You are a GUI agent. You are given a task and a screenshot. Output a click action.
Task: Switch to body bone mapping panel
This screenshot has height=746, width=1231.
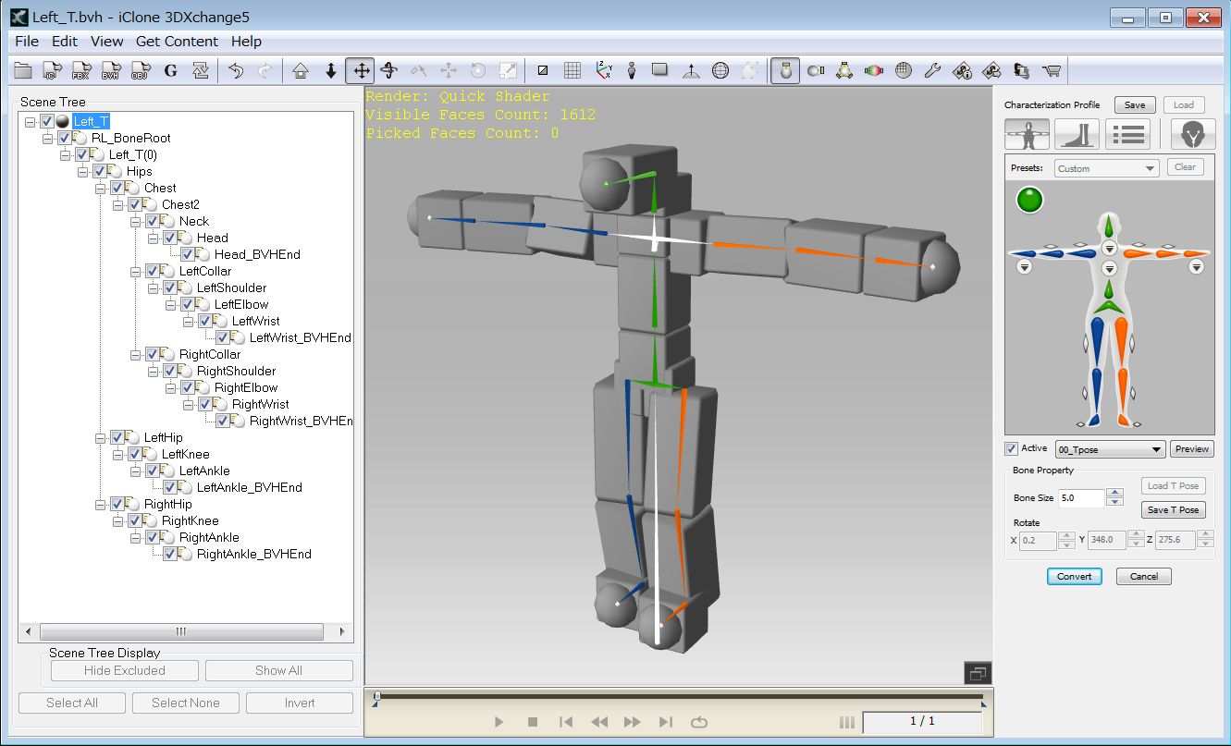pyautogui.click(x=1028, y=134)
